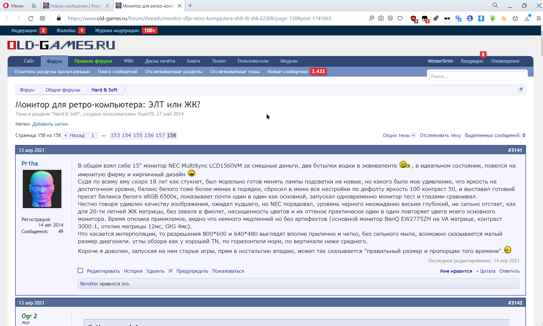Click the green download arrow extension
The width and height of the screenshot is (543, 326).
[x=493, y=19]
